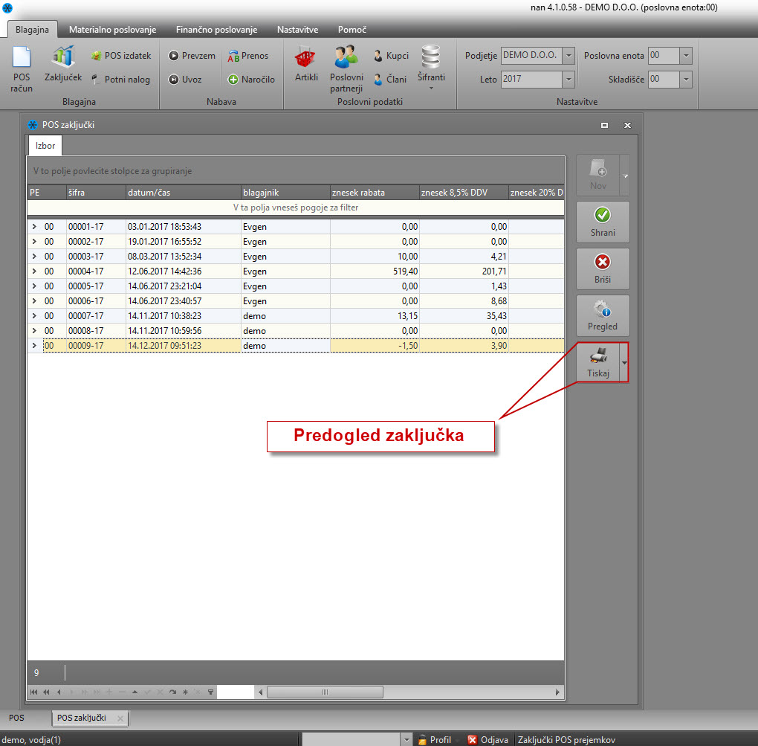
Task: Go to first record in navigator
Action: point(33,692)
